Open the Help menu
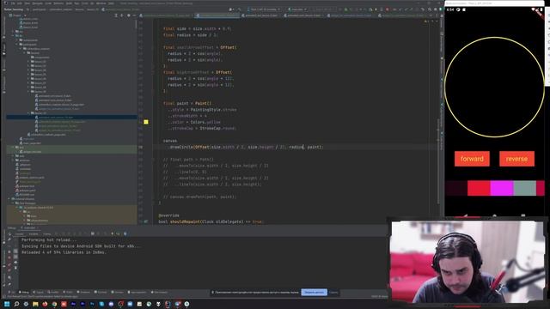The height and width of the screenshot is (309, 550). [x=111, y=3]
